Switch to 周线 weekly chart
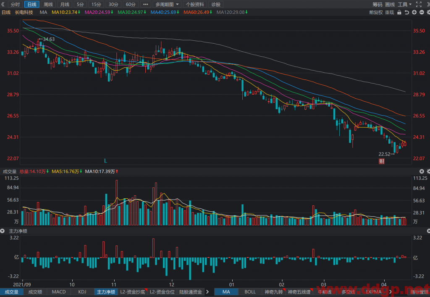Image resolution: width=430 pixels, height=297 pixels. pyautogui.click(x=48, y=4)
